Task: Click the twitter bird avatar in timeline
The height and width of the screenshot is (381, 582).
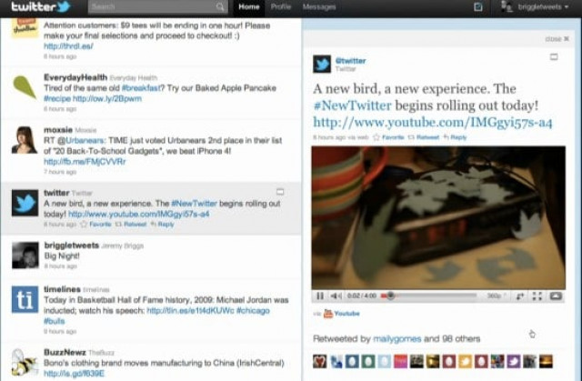Action: tap(25, 203)
